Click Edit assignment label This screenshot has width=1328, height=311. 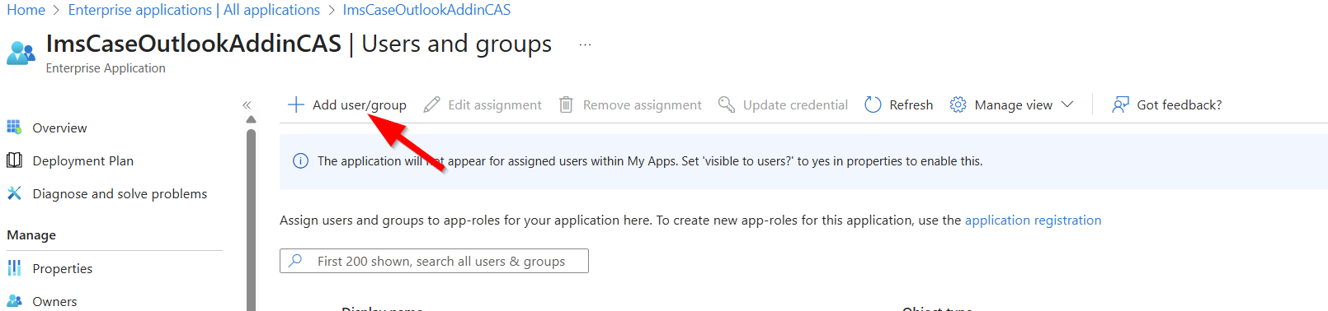pos(495,104)
